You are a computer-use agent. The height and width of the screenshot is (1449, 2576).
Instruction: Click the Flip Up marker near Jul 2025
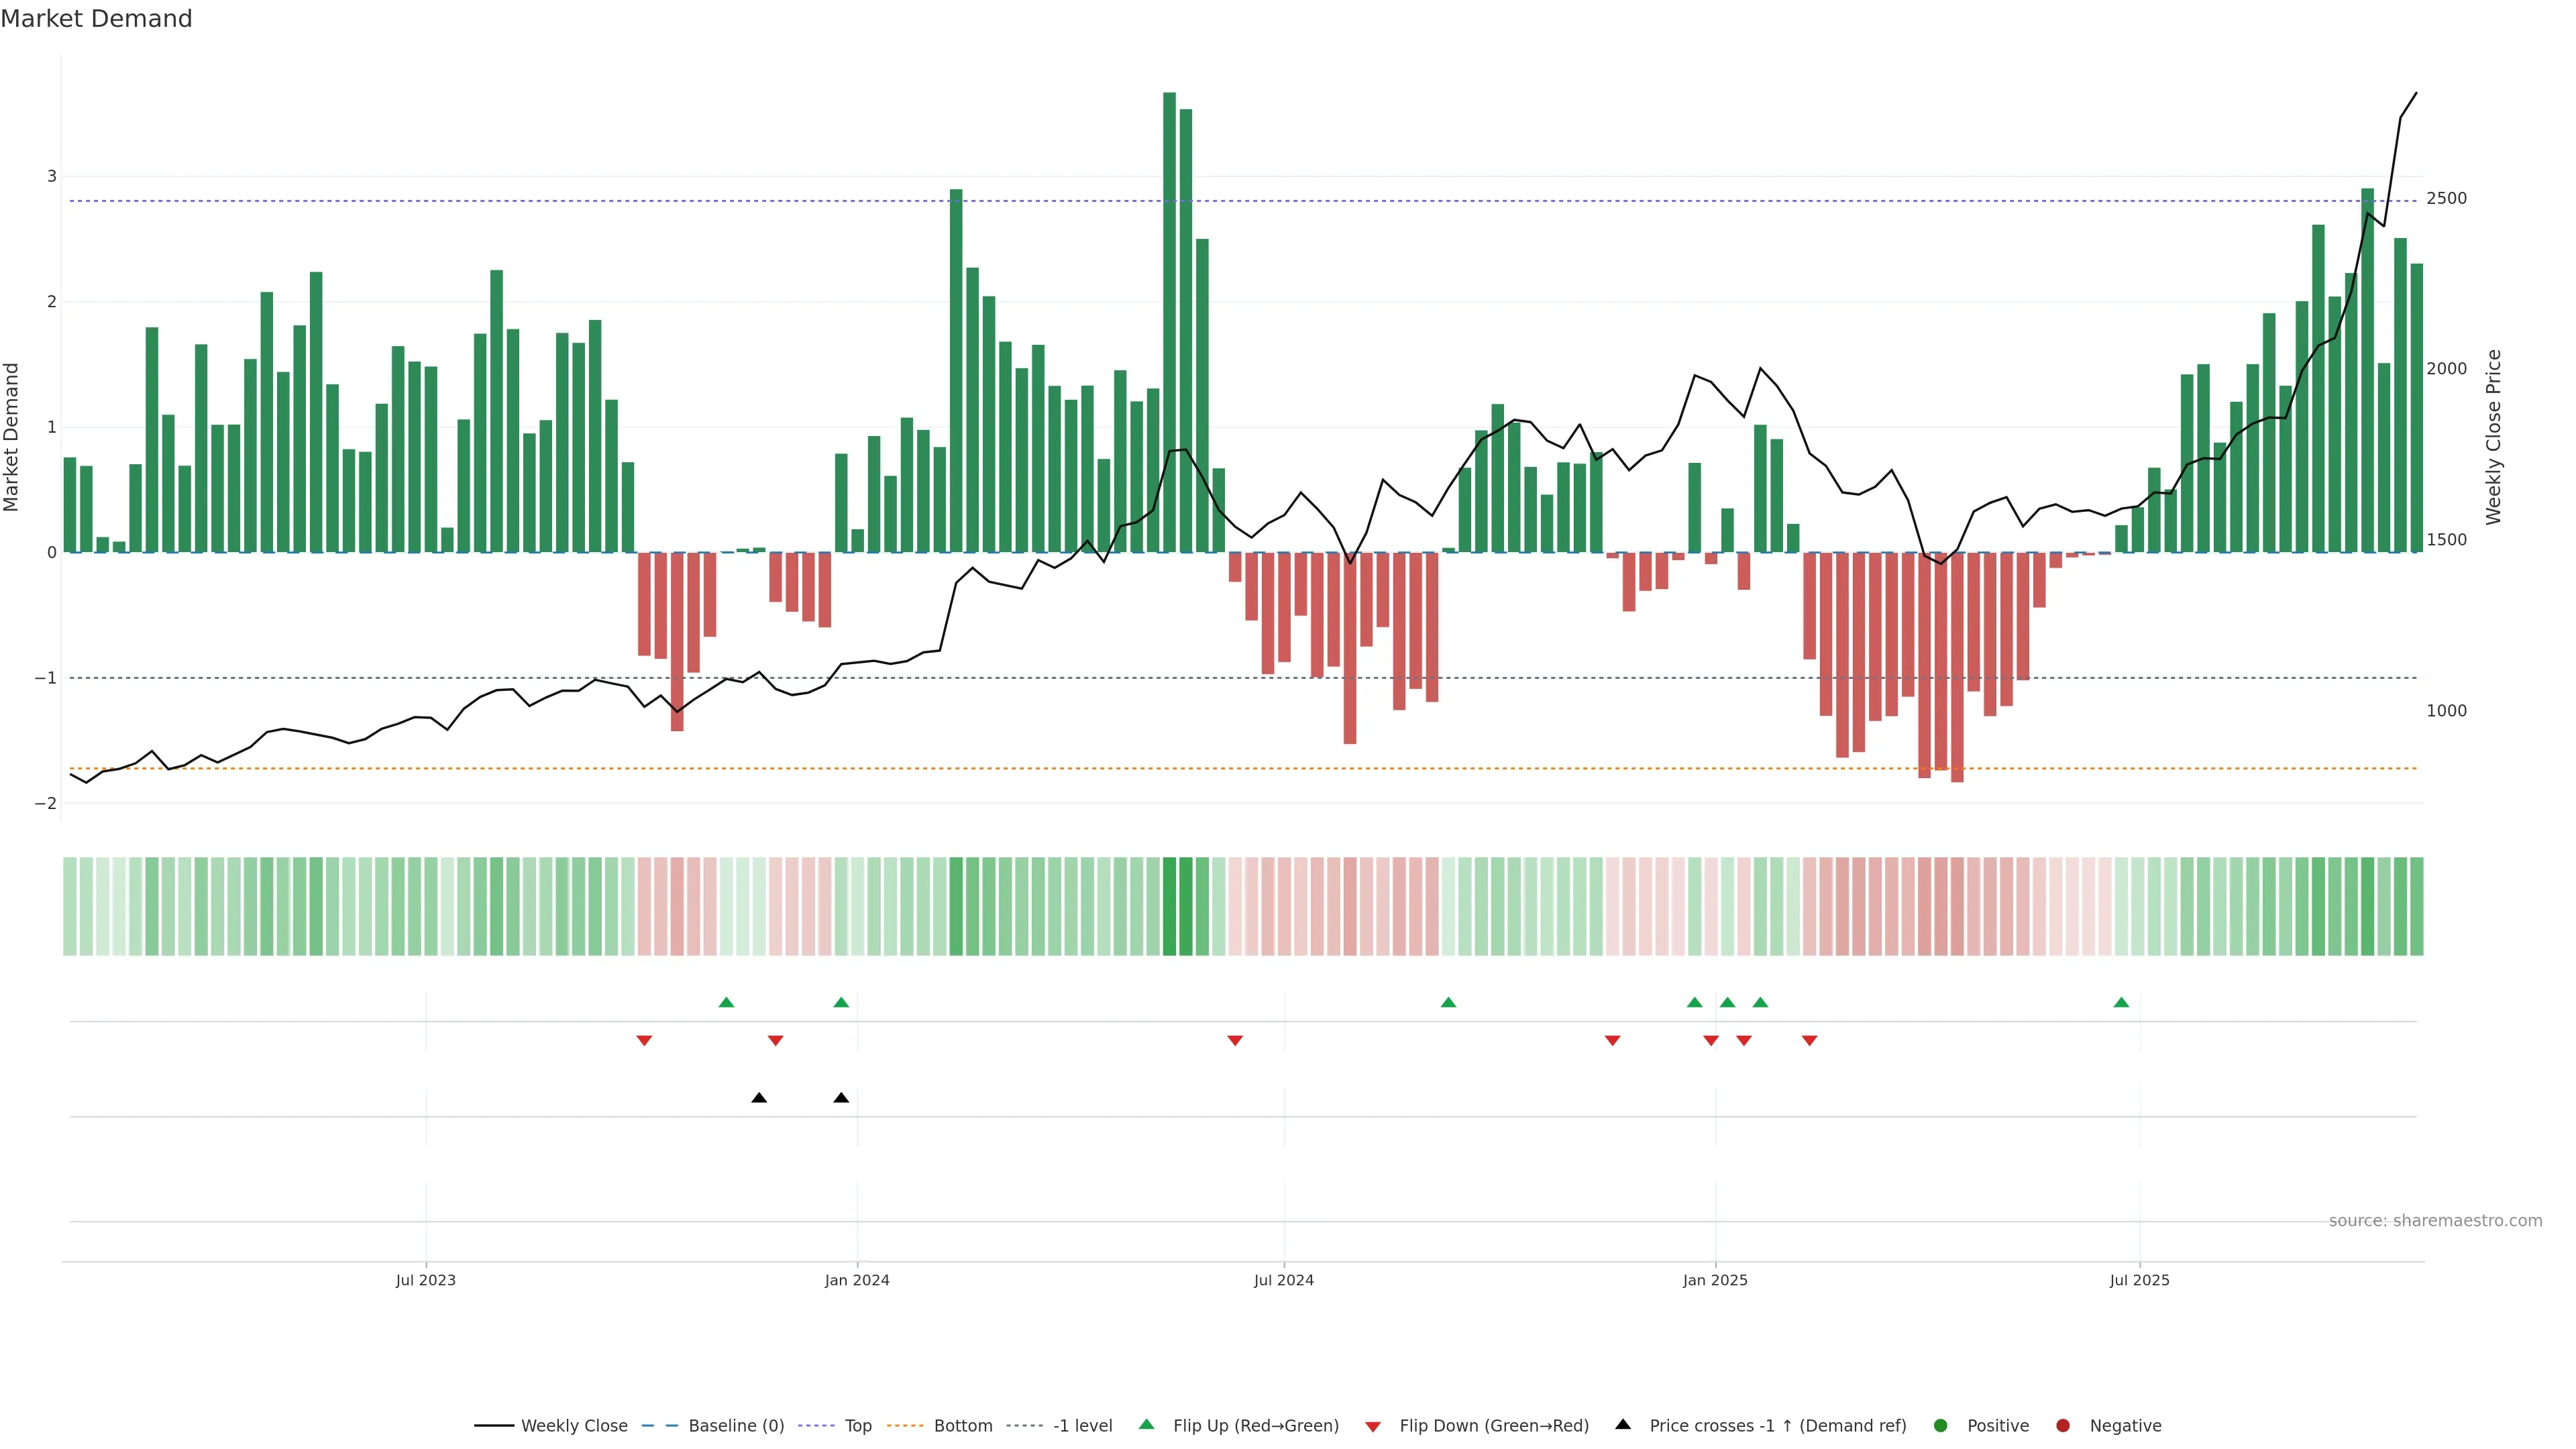click(2121, 1003)
